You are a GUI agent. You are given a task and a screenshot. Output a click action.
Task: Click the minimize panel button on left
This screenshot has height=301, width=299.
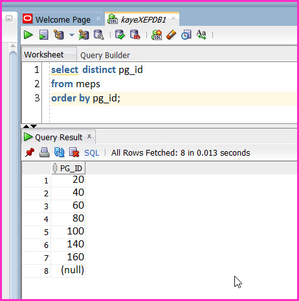(x=9, y=19)
